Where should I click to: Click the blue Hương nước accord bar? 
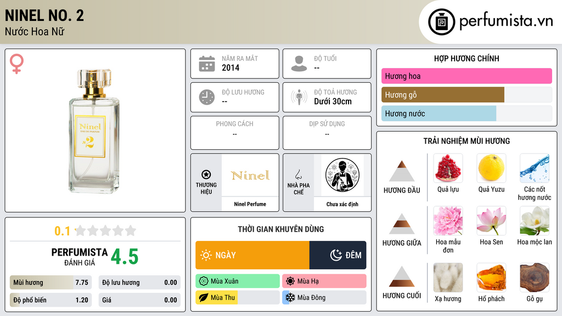[439, 114]
